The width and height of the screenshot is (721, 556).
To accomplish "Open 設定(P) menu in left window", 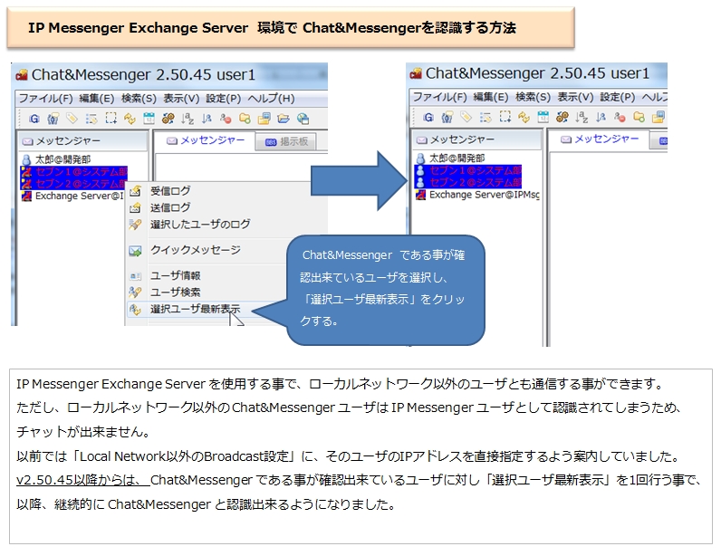I will click(224, 99).
